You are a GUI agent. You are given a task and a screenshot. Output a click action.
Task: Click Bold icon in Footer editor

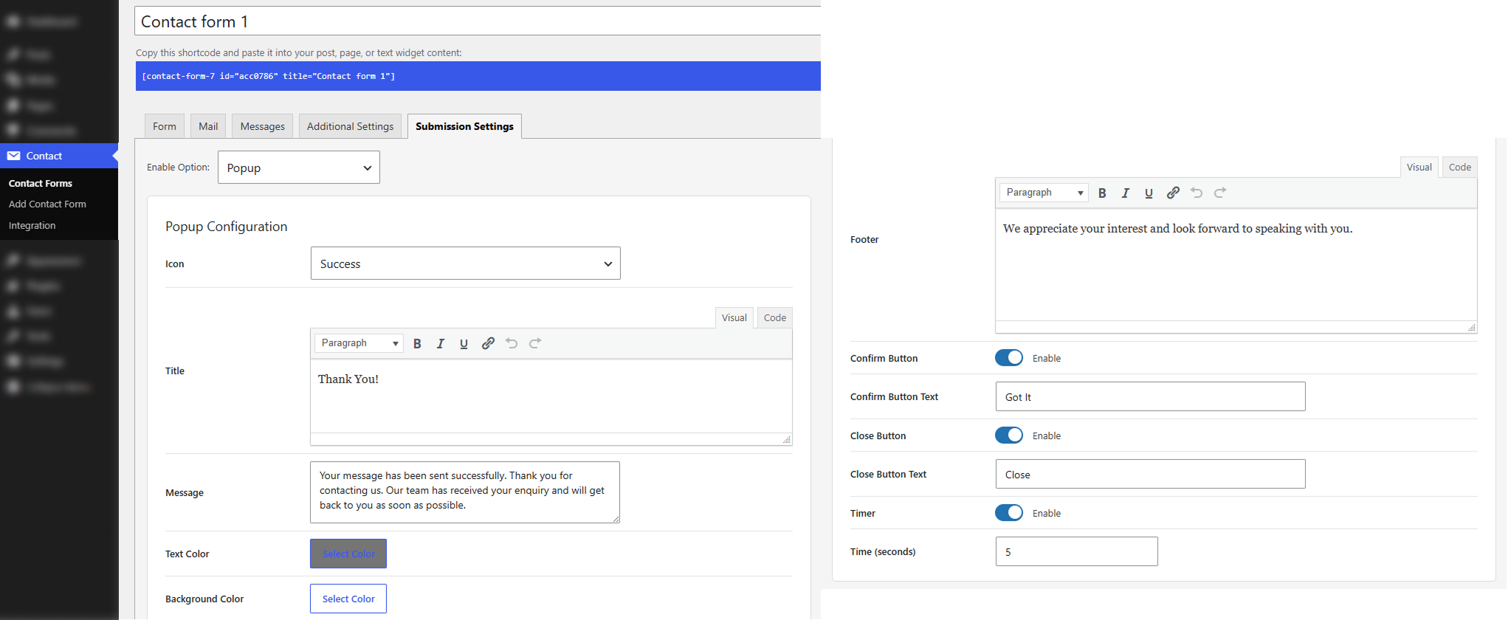[x=1102, y=193]
